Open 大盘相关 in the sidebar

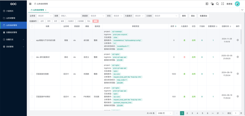pyautogui.click(x=13, y=11)
